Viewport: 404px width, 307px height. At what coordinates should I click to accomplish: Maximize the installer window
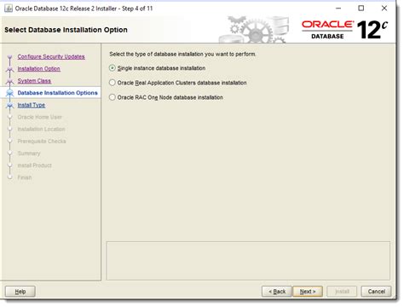tap(361, 9)
